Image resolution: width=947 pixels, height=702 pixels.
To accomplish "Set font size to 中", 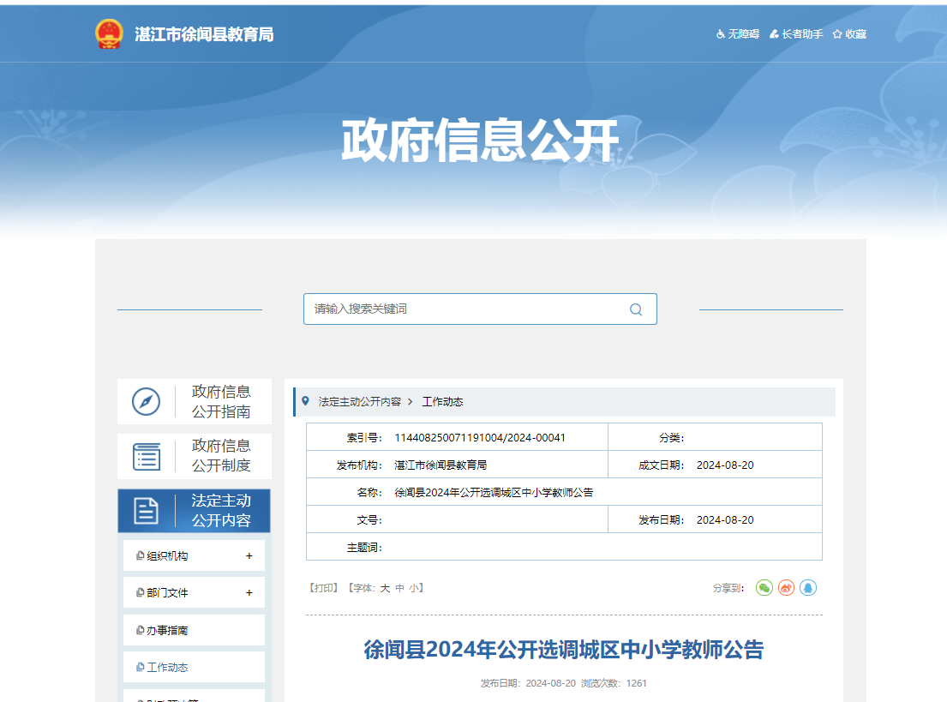I will click(400, 588).
